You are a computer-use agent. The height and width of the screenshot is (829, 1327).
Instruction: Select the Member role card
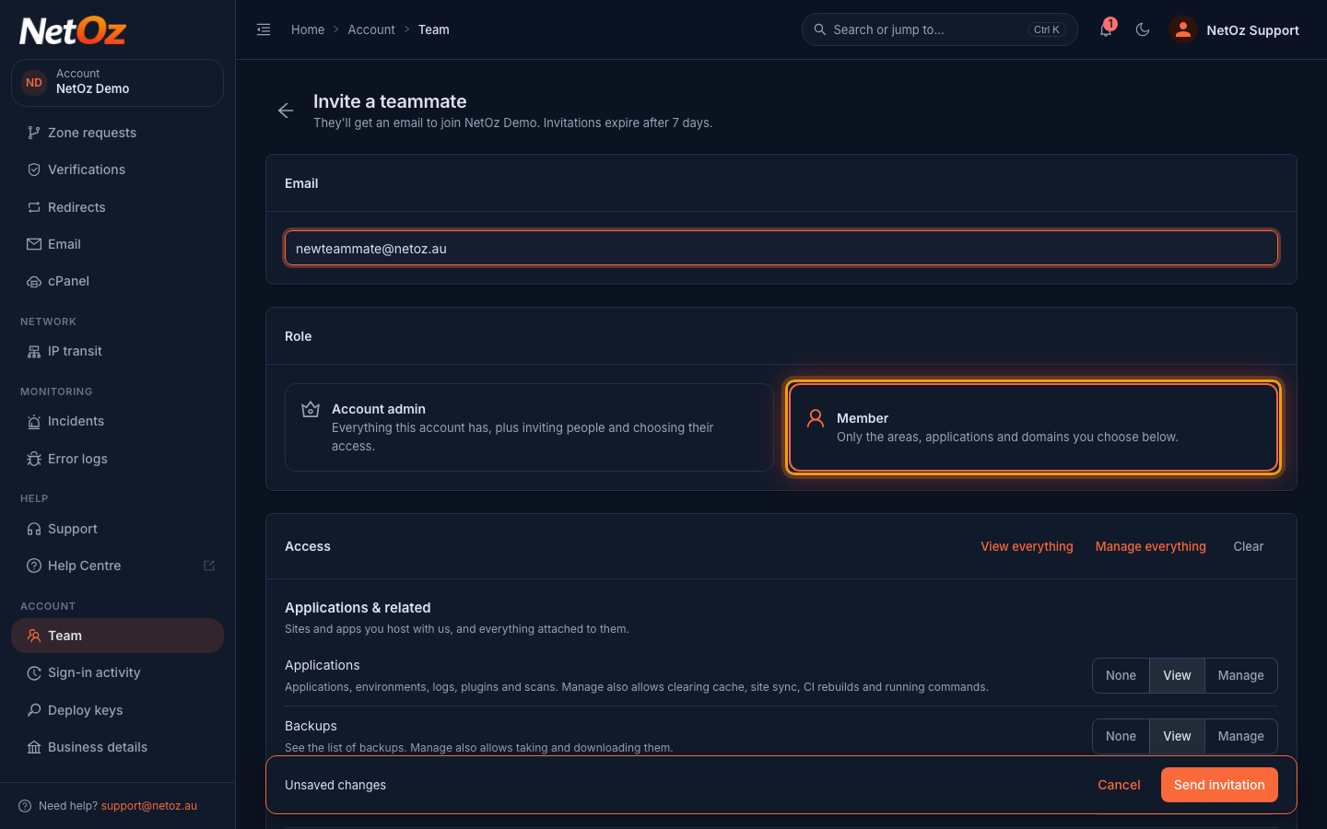[1033, 427]
